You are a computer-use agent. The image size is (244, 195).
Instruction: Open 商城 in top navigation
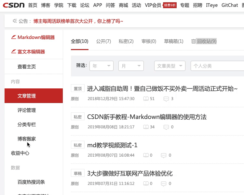tap(123, 5)
